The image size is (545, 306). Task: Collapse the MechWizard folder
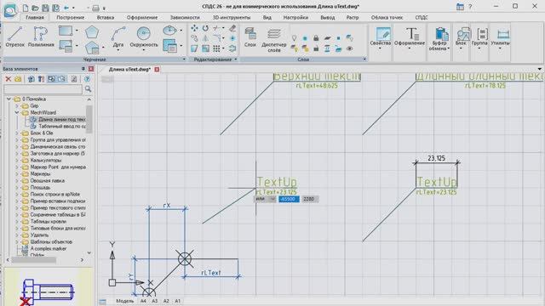tap(17, 112)
